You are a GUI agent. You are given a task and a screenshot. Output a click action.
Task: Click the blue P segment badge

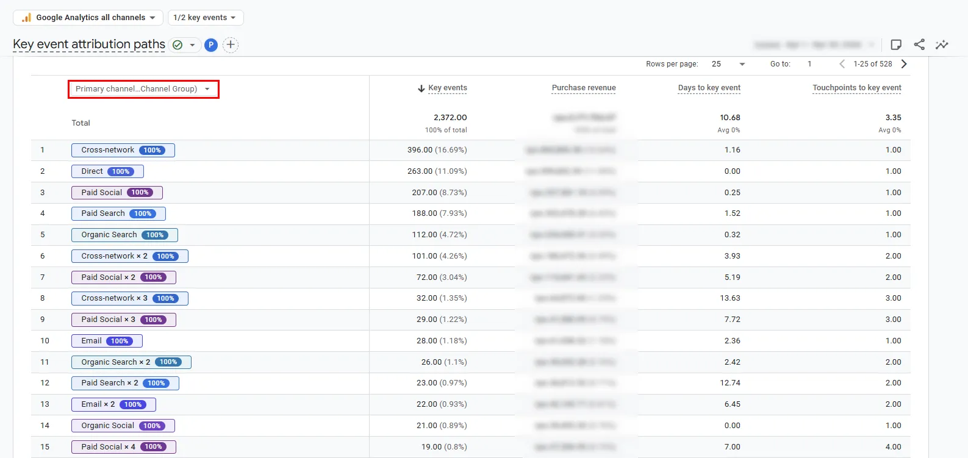coord(211,45)
